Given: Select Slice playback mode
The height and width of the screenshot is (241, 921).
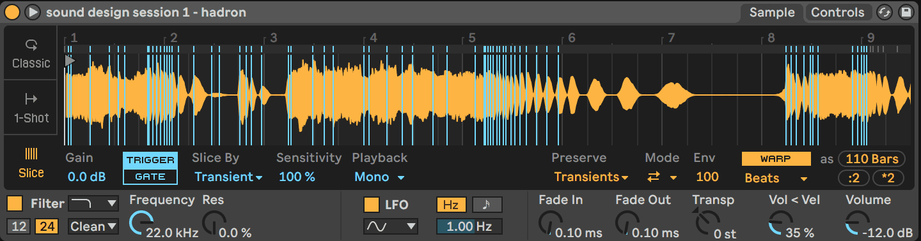Looking at the screenshot, I should click(x=31, y=163).
